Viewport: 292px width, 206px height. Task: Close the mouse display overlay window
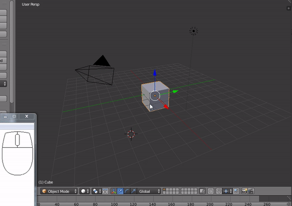pos(27,117)
